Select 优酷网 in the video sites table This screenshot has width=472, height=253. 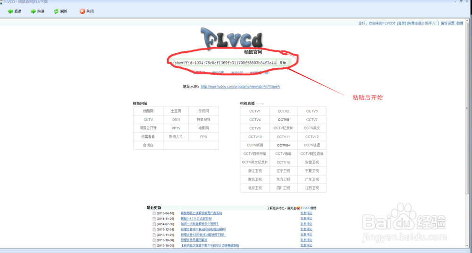(x=148, y=111)
